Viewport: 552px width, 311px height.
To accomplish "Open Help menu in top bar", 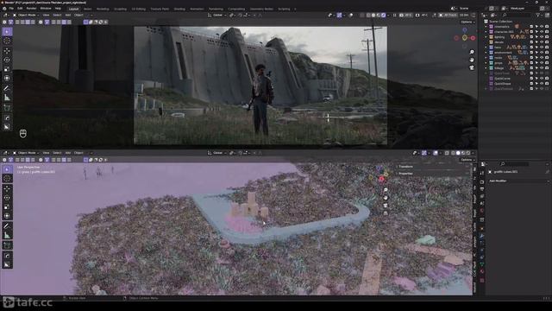I will click(x=58, y=9).
